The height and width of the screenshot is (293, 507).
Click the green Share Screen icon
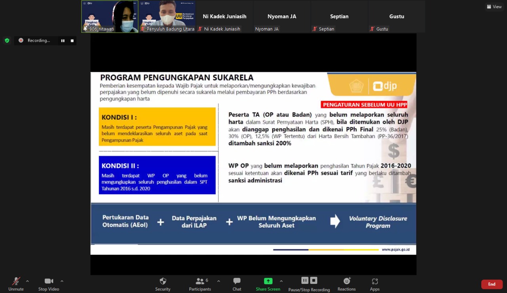(x=268, y=281)
